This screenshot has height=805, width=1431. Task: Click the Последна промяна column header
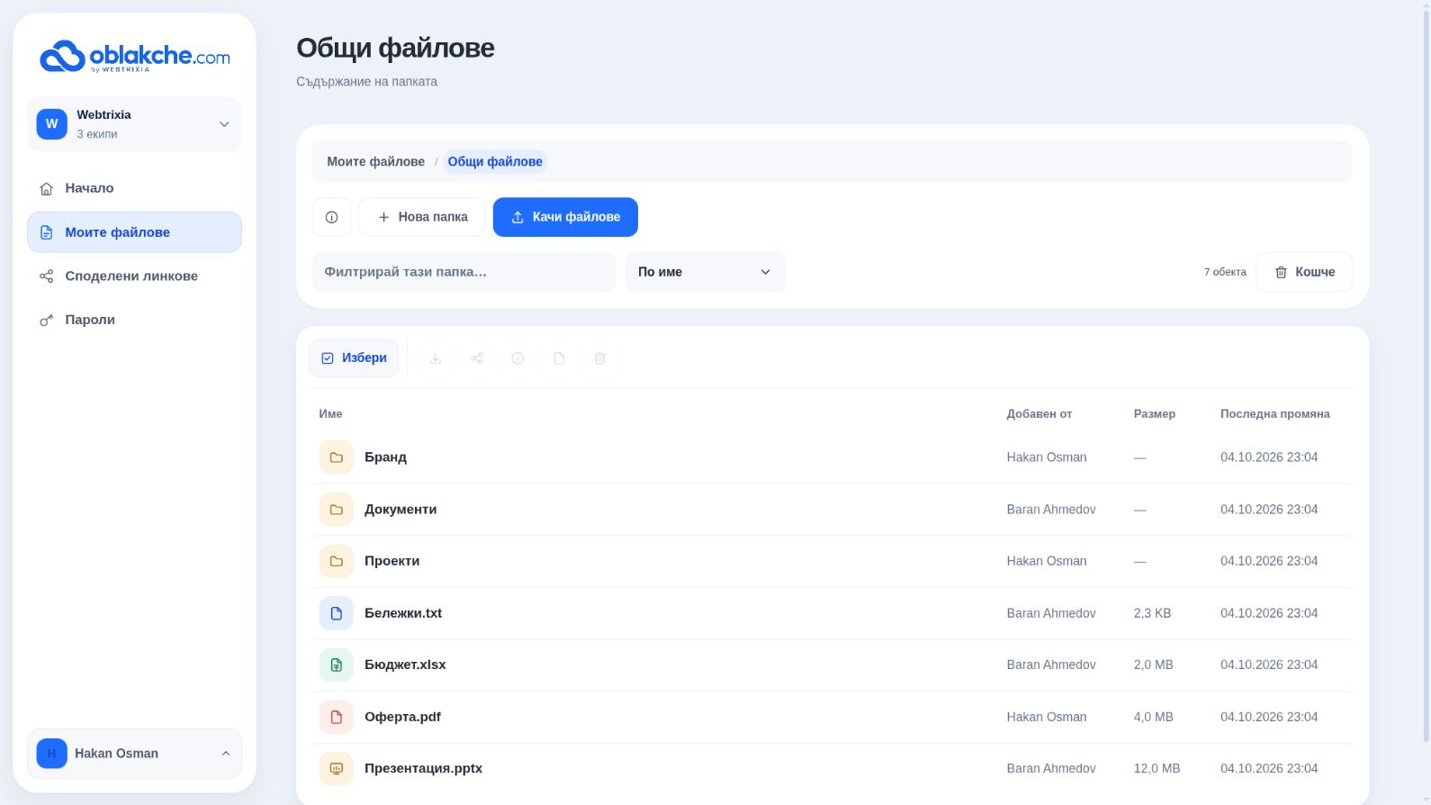pos(1275,414)
